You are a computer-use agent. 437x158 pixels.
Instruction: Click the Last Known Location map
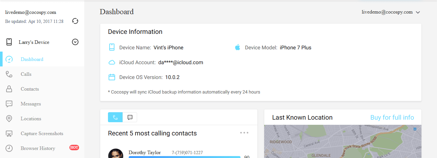pyautogui.click(x=343, y=141)
